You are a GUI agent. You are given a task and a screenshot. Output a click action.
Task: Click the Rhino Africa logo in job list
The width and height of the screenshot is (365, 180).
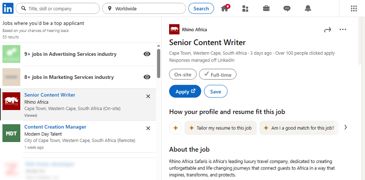11,101
